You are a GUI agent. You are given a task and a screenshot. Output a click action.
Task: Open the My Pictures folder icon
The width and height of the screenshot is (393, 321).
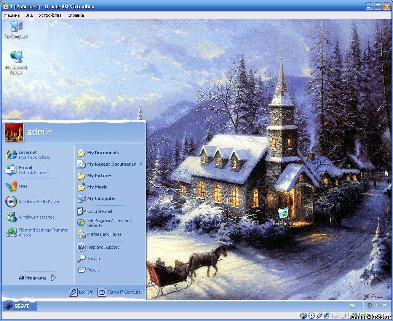(x=81, y=176)
